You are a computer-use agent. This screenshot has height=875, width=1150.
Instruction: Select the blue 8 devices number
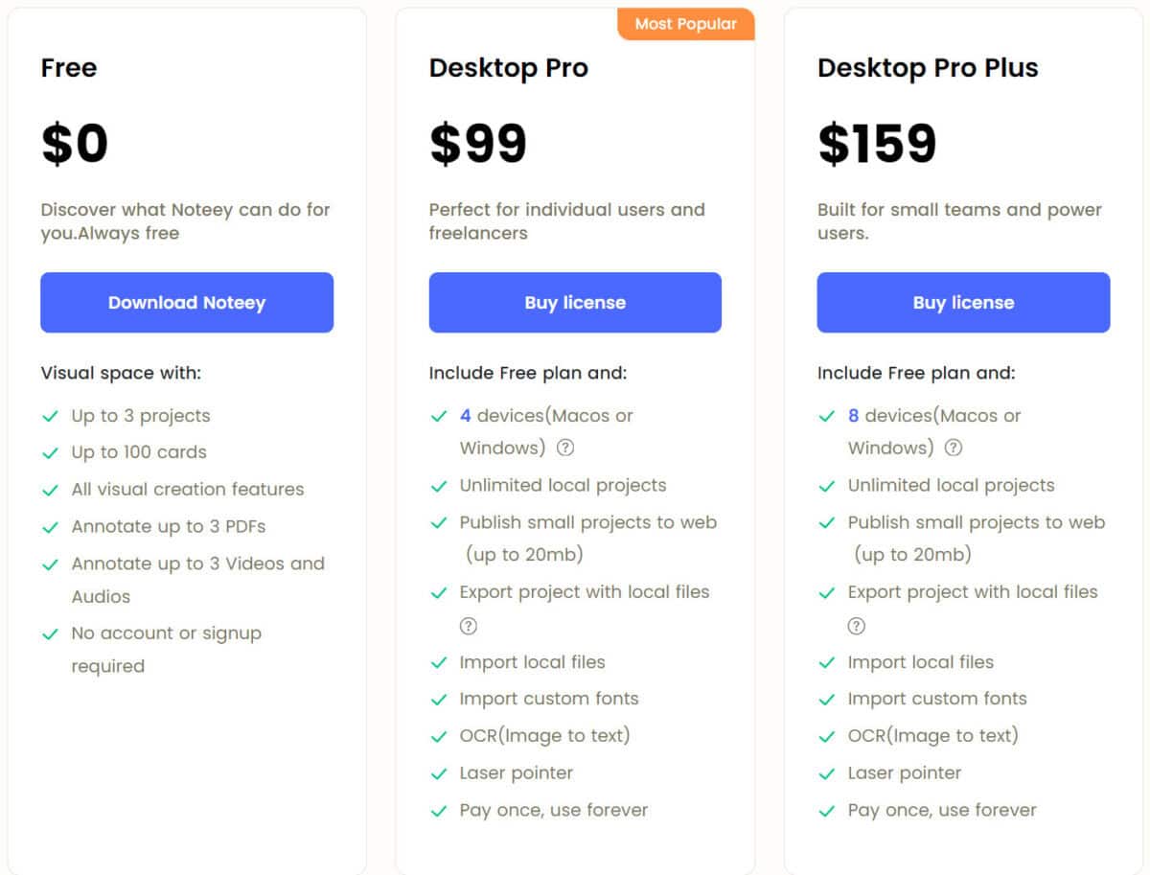[854, 416]
